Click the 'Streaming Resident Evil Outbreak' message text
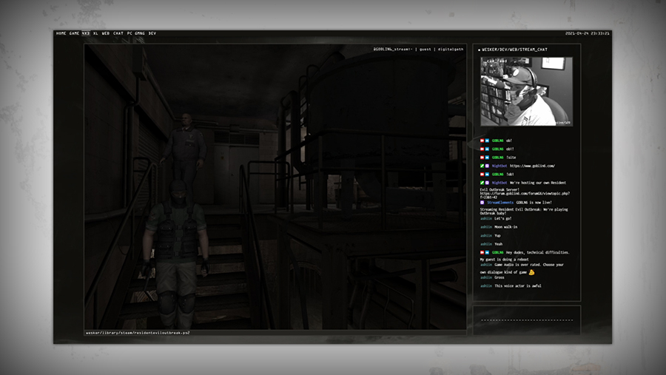 [524, 212]
